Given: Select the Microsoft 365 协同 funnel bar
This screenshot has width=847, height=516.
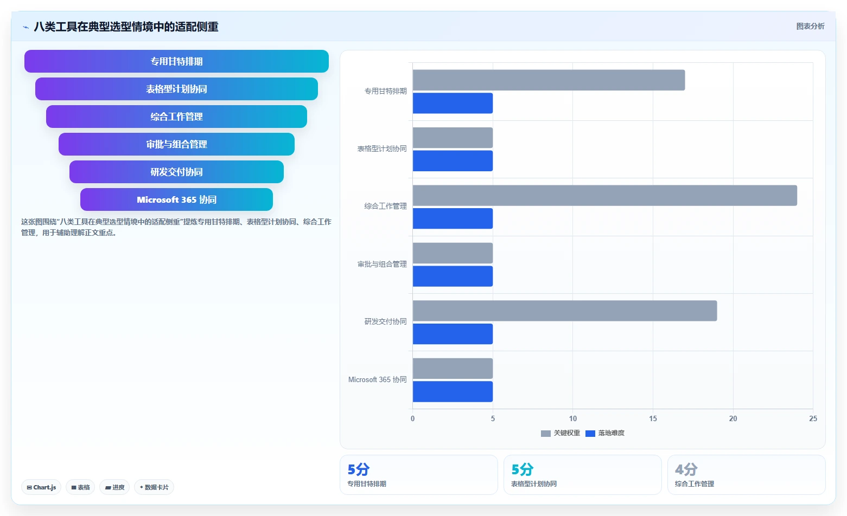Looking at the screenshot, I should 176,199.
